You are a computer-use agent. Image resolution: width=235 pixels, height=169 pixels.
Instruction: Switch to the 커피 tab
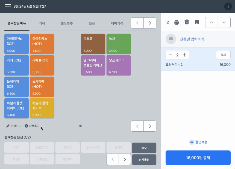[42, 23]
